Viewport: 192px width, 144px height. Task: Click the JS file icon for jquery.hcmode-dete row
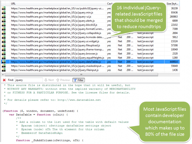[x=4, y=37]
